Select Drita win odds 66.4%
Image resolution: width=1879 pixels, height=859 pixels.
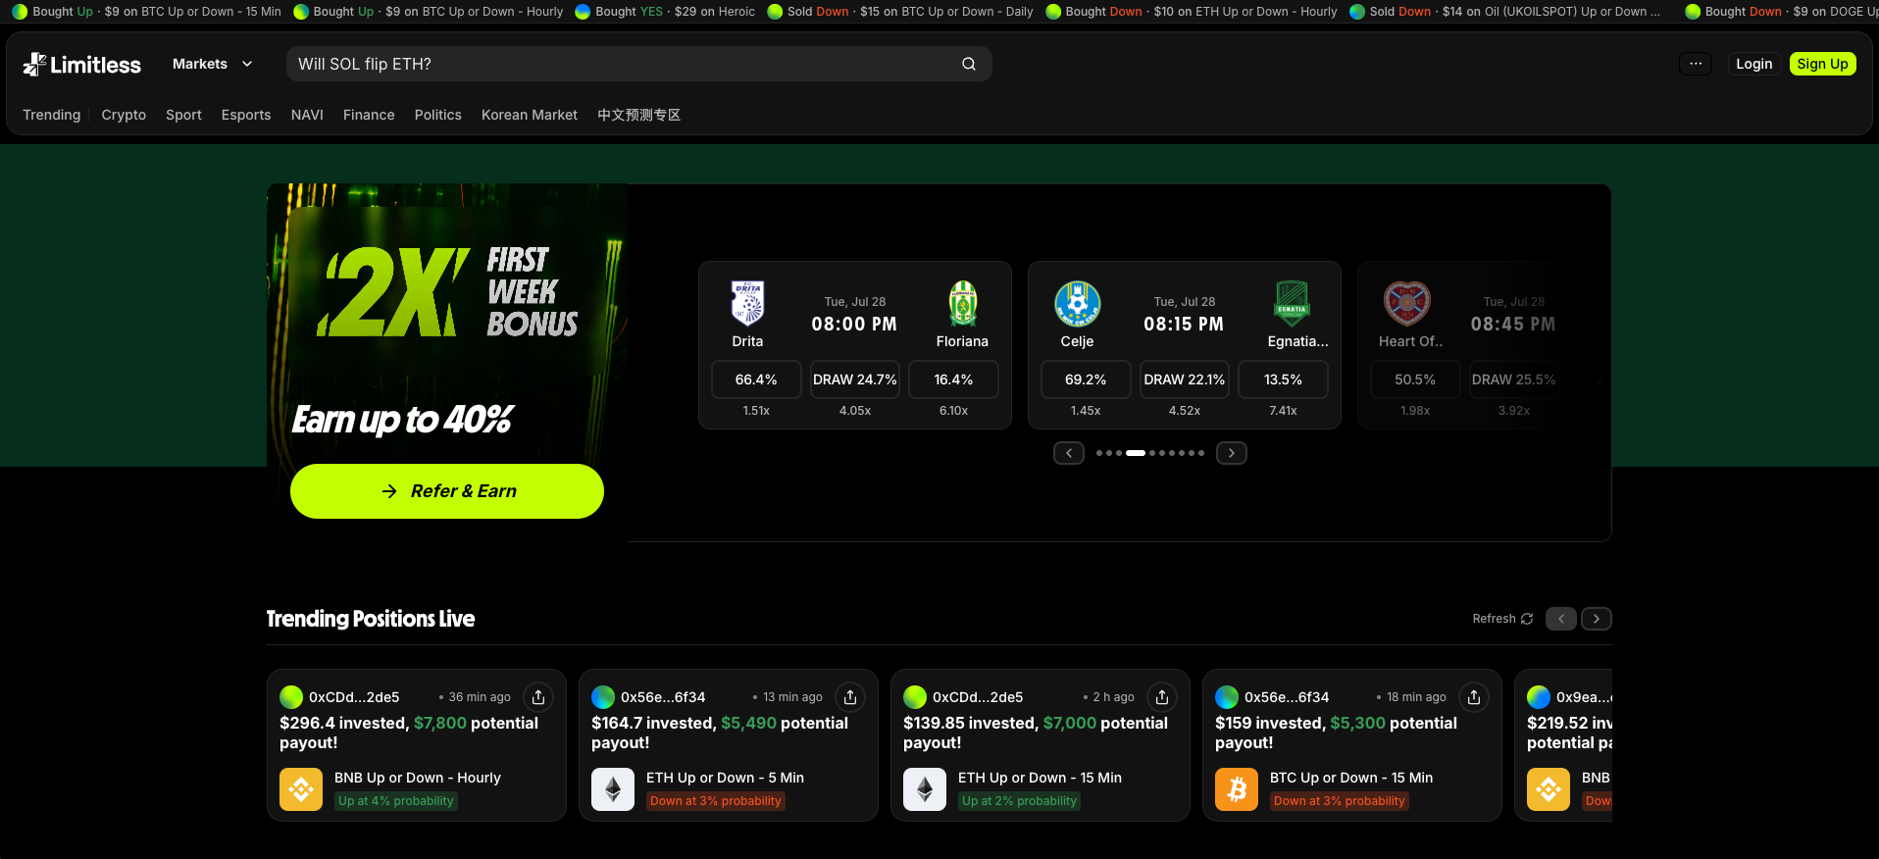[x=756, y=379]
